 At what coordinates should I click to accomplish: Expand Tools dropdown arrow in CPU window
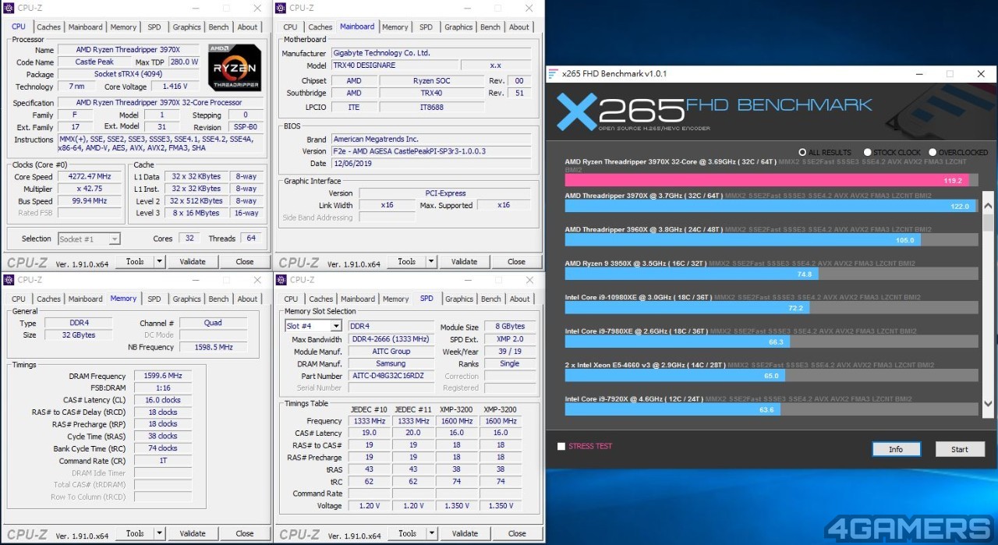159,262
